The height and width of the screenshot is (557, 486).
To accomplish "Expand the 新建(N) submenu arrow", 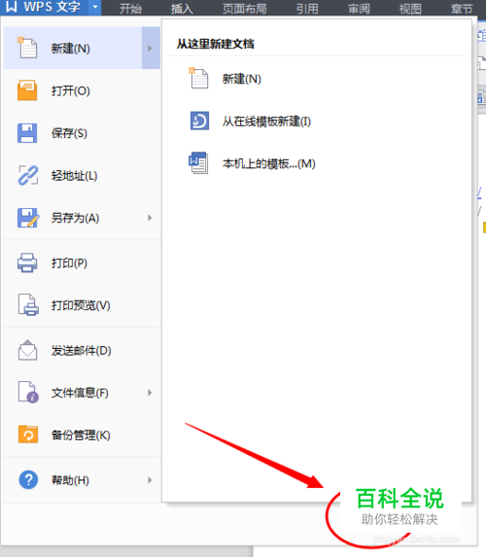I will pyautogui.click(x=151, y=48).
